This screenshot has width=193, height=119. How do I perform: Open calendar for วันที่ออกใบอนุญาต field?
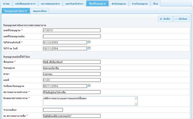(89, 86)
